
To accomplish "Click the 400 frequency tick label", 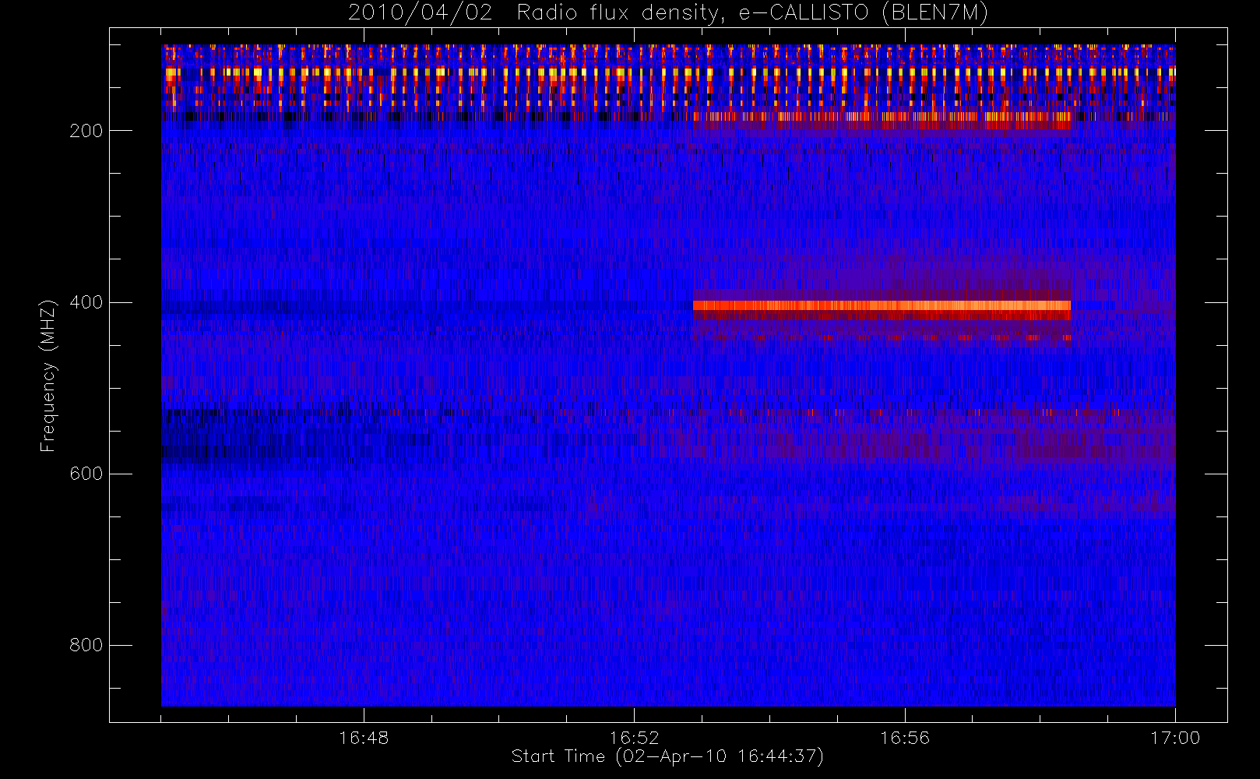I will [86, 302].
